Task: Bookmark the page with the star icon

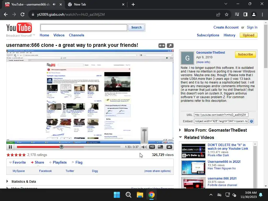Action: tap(226, 15)
